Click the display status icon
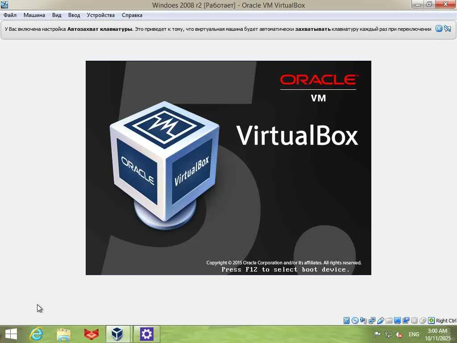Image resolution: width=457 pixels, height=343 pixels. pos(398,321)
